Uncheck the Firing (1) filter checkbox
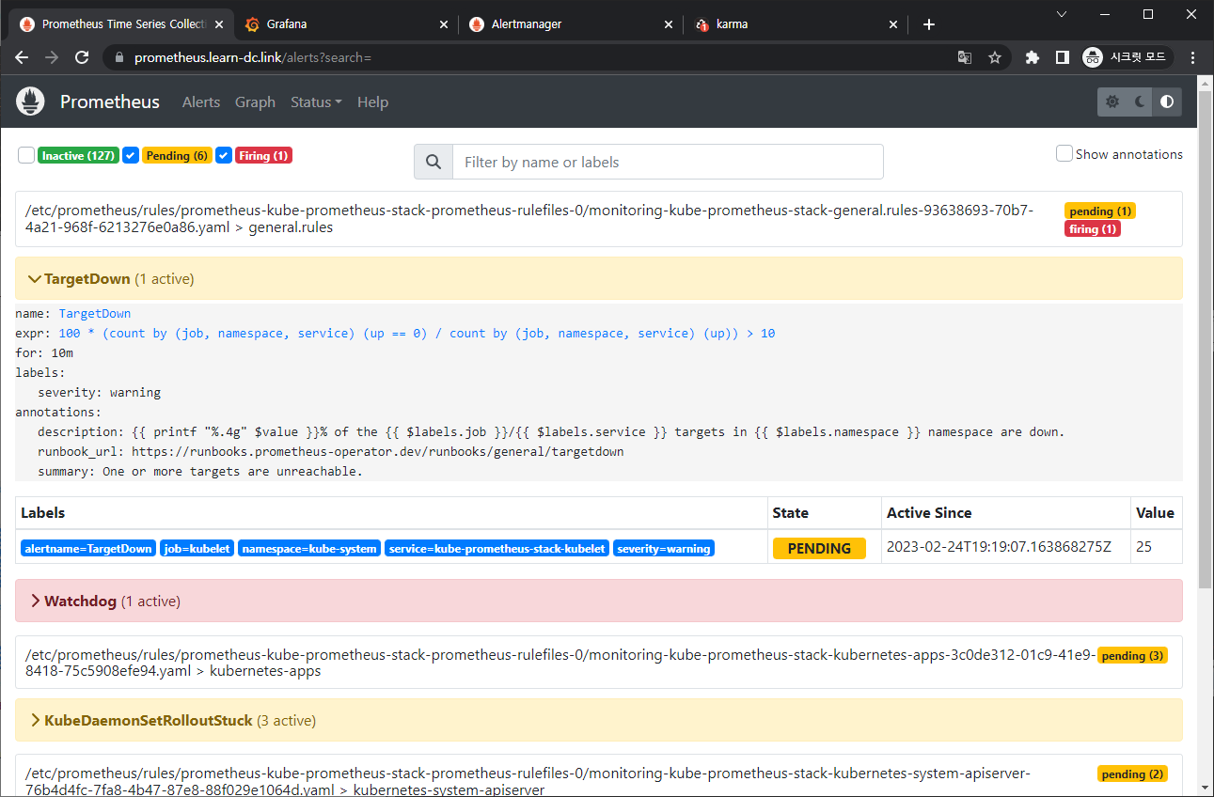Viewport: 1214px width, 797px height. tap(224, 155)
